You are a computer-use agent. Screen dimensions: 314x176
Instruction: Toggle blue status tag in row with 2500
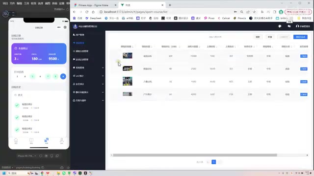click(304, 69)
